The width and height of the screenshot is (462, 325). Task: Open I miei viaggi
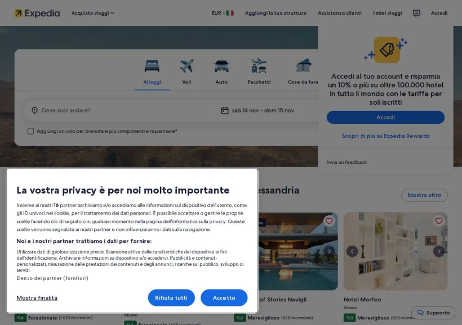click(387, 13)
